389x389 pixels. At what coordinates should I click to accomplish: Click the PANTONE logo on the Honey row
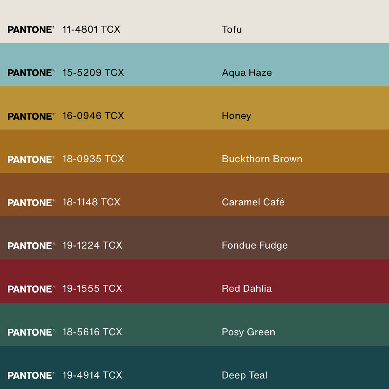pyautogui.click(x=31, y=116)
